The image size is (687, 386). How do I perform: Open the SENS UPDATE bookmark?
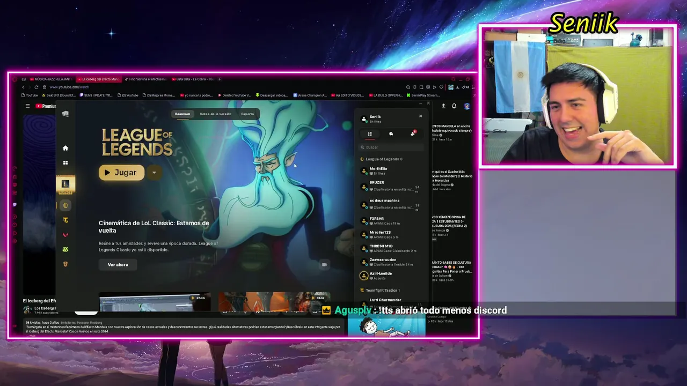[x=96, y=95]
